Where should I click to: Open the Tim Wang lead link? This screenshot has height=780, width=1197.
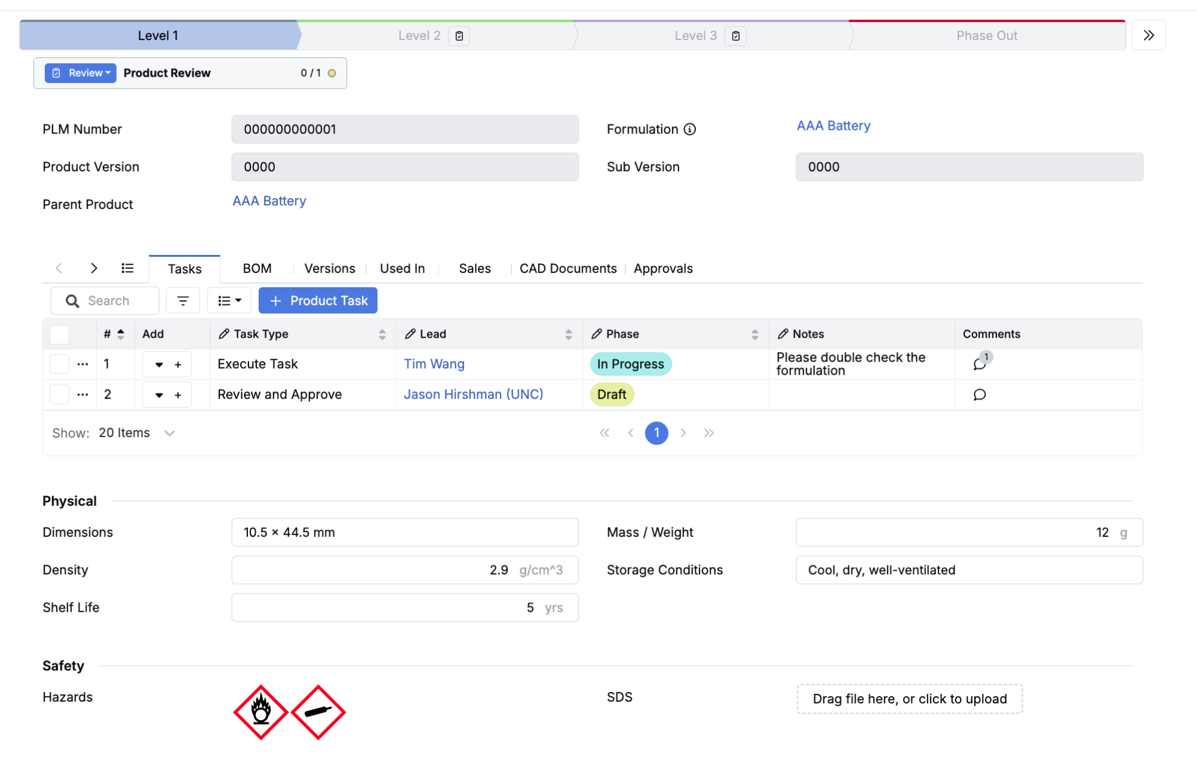434,364
